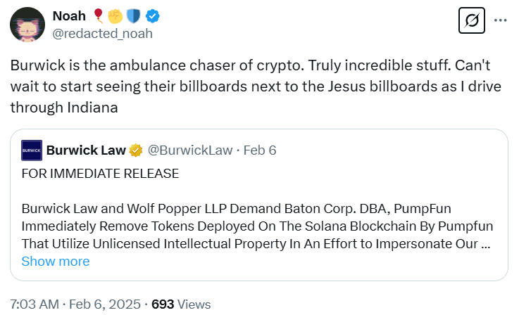This screenshot has height=315, width=519.
Task: Click the FOR IMMEDIATE RELEASE heading line
Action: click(100, 173)
